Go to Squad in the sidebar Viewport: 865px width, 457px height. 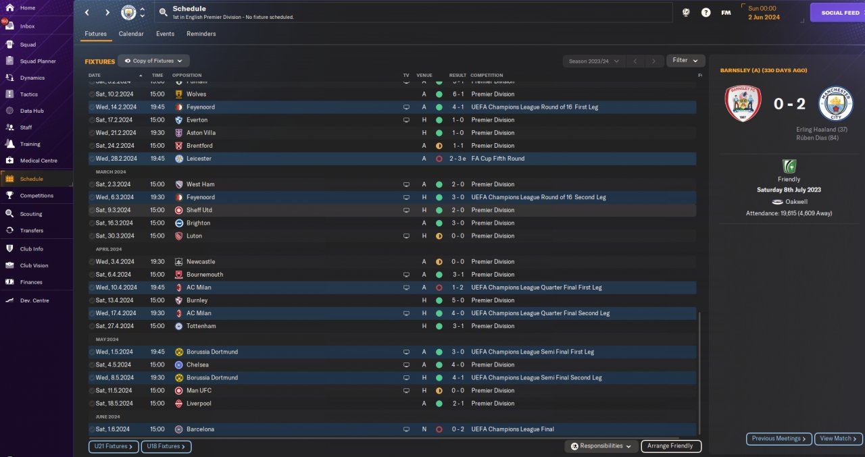pos(36,45)
